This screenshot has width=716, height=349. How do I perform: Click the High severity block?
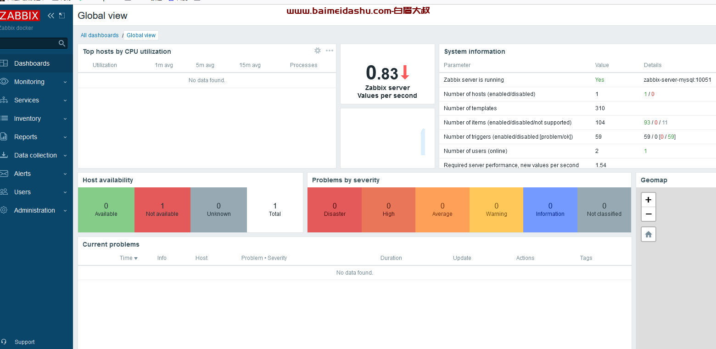click(389, 210)
